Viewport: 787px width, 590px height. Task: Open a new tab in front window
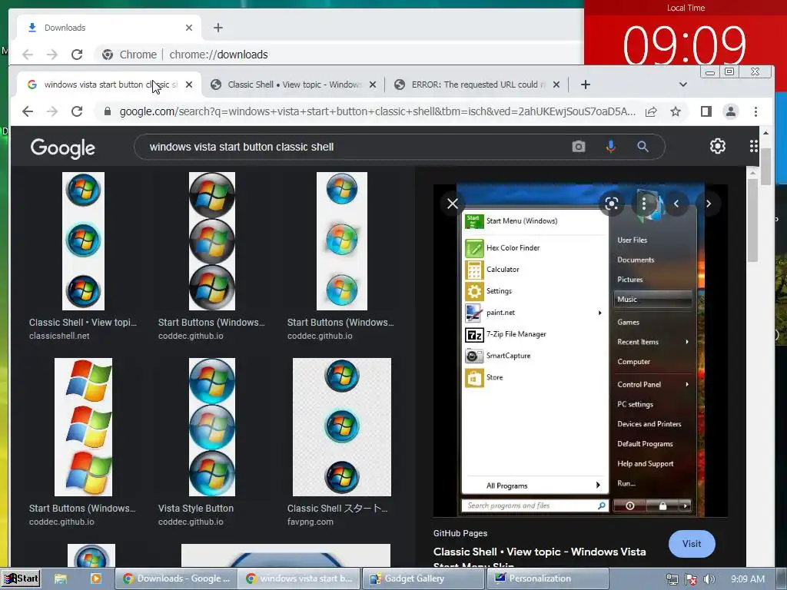click(x=585, y=85)
